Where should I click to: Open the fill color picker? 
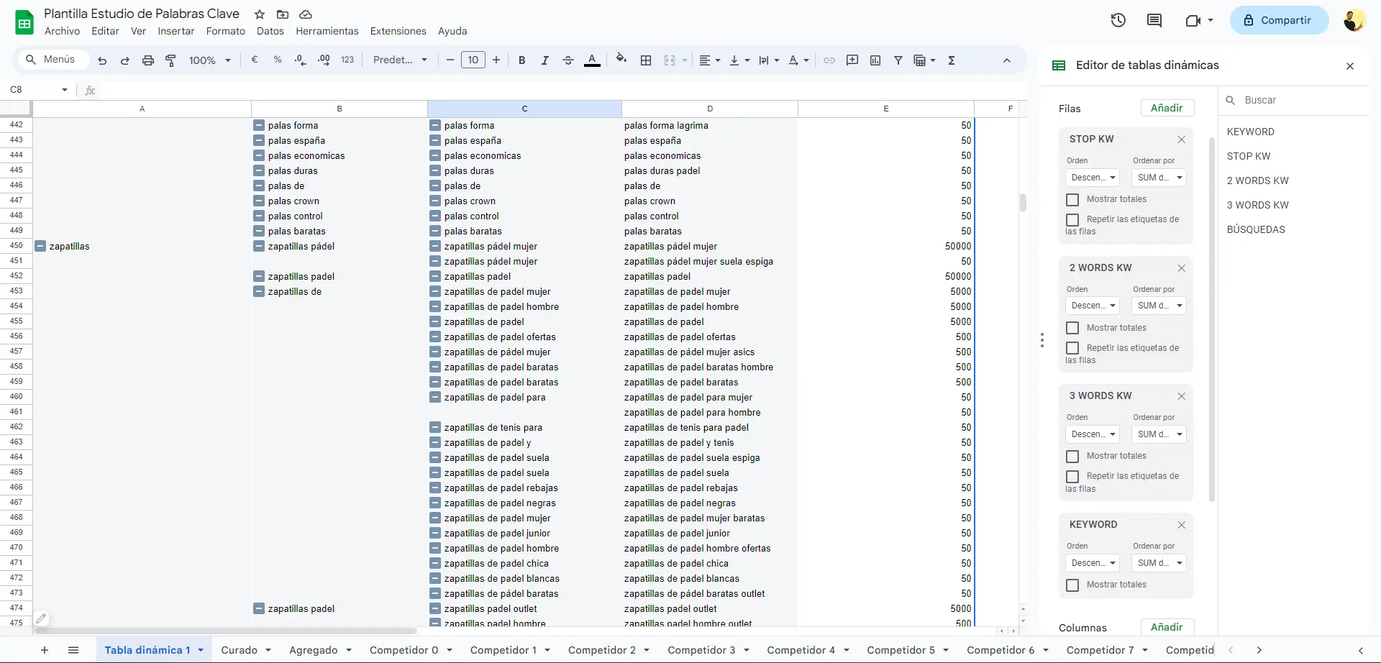pos(621,60)
